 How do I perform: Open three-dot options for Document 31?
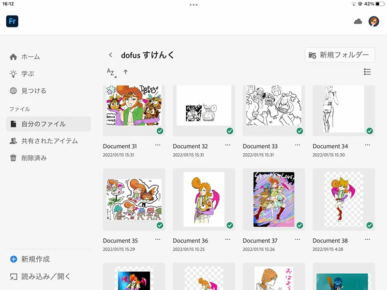[158, 145]
